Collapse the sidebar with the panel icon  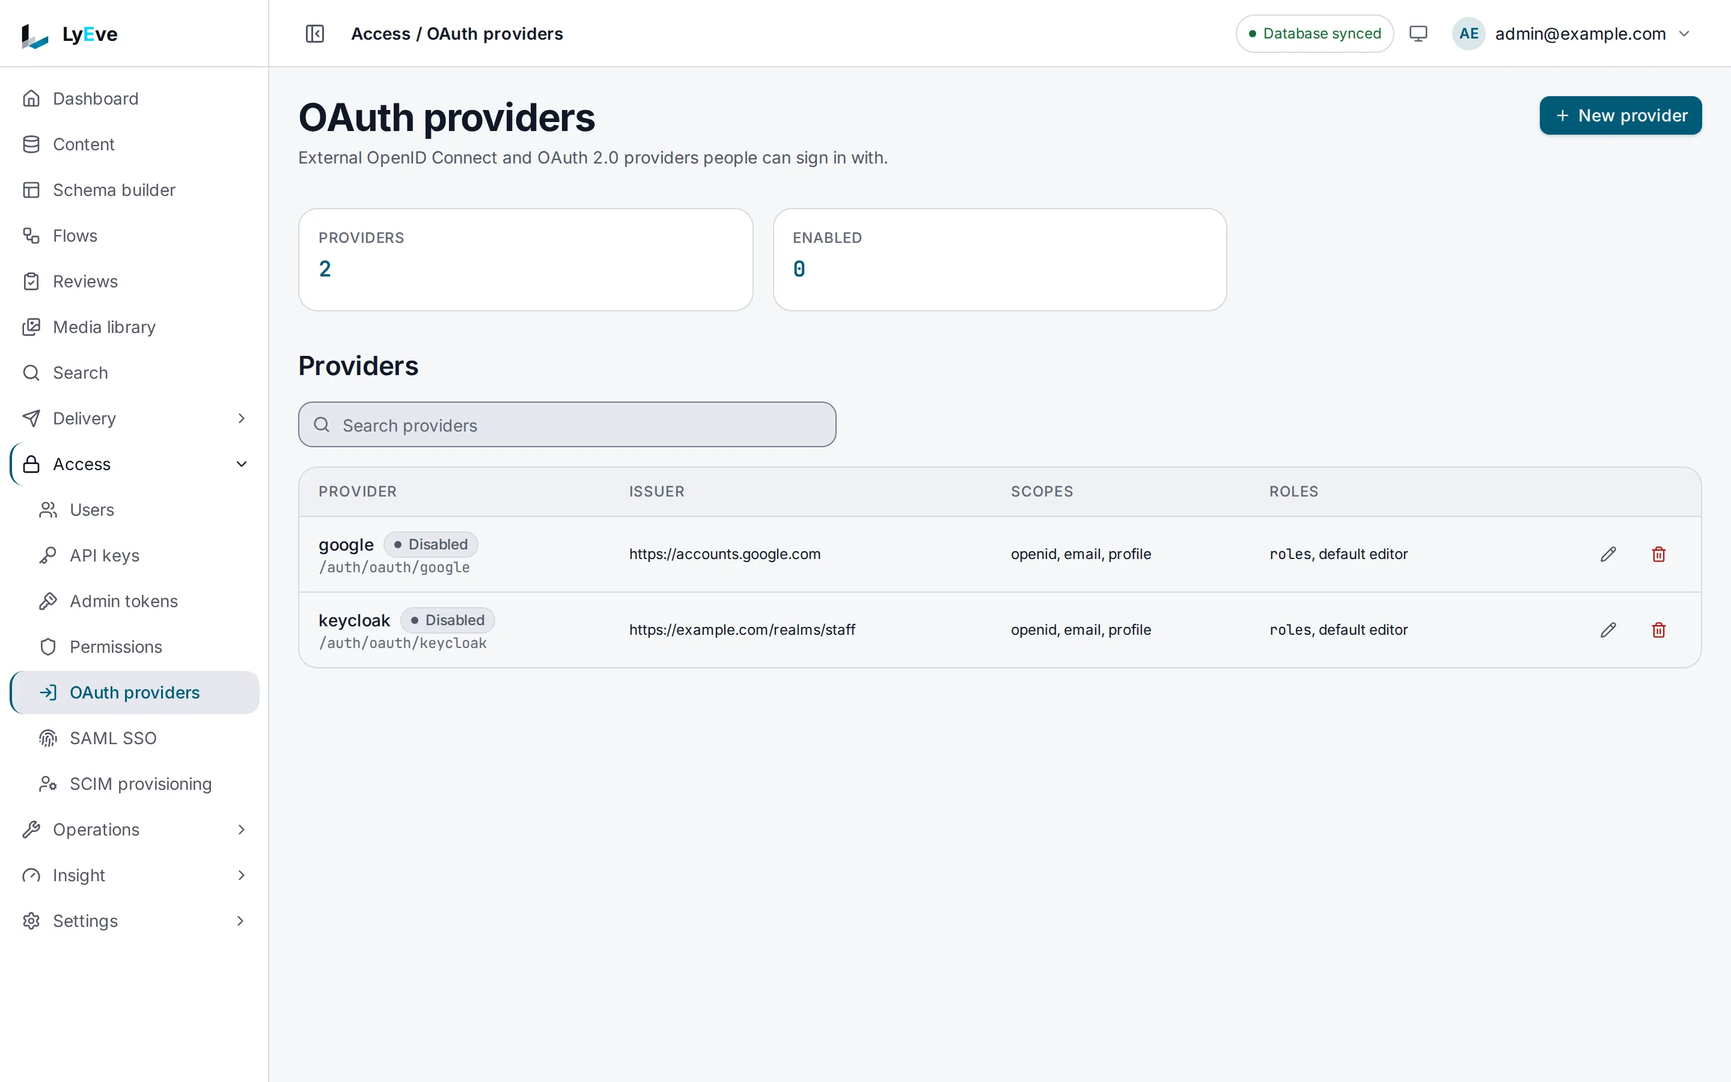pyautogui.click(x=315, y=34)
